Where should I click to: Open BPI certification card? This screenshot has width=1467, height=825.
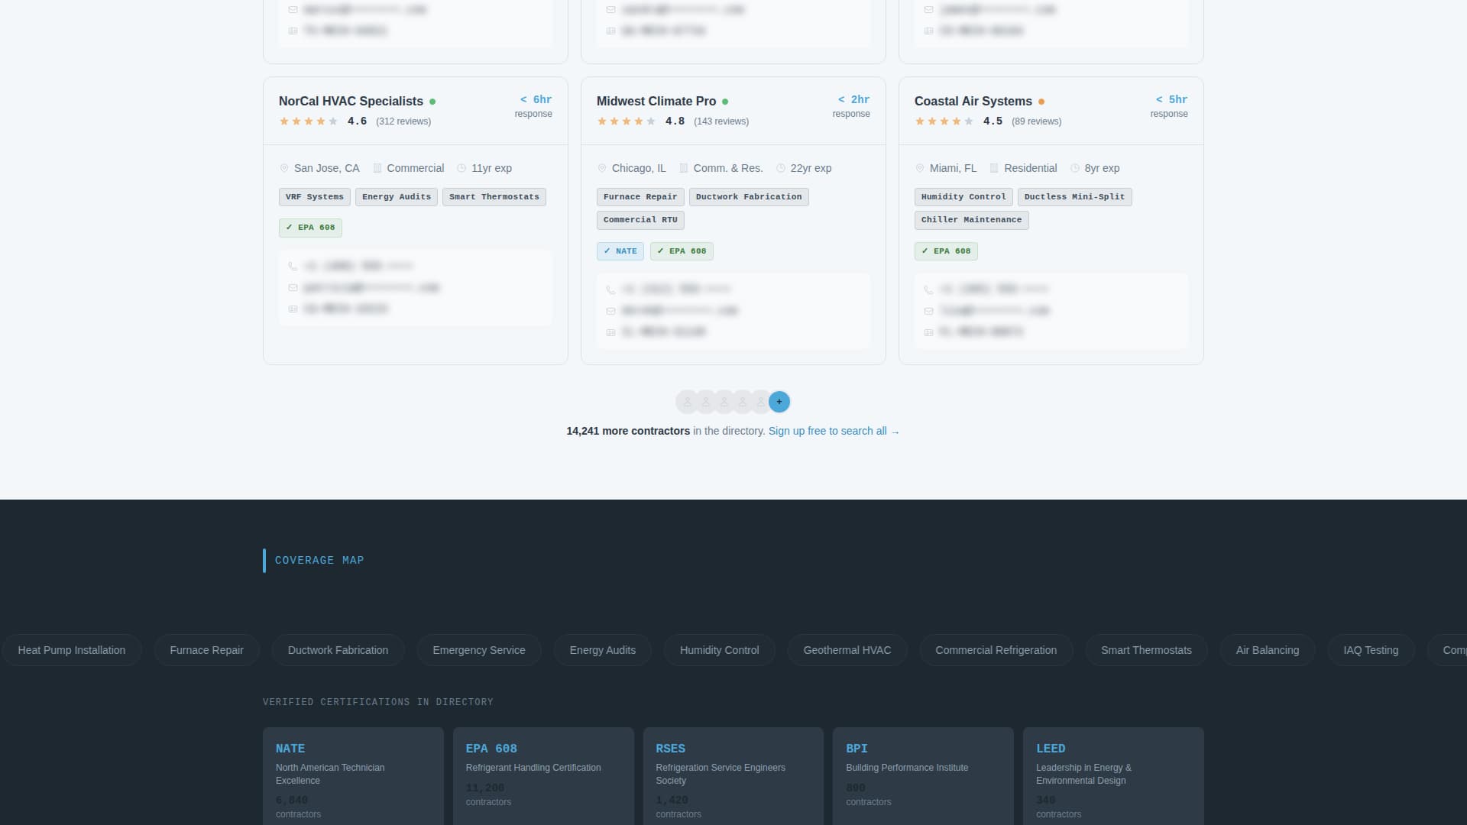point(923,776)
